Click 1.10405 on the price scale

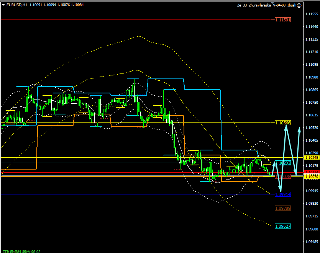312,140
